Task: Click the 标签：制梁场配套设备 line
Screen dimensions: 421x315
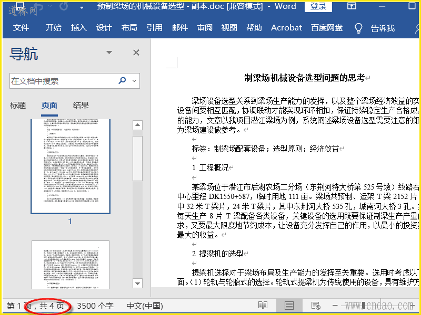Action: [266, 149]
